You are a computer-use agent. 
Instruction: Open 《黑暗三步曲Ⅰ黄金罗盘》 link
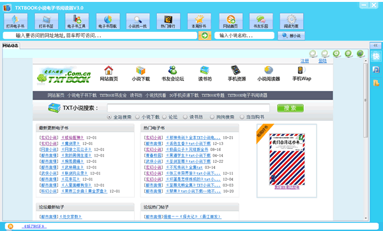[84, 192]
